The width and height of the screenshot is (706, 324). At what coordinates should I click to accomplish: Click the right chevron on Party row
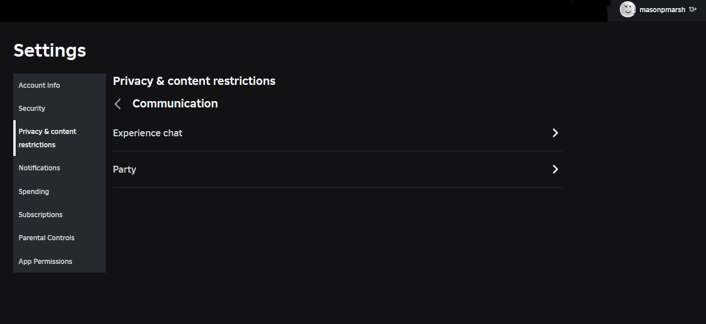[555, 169]
